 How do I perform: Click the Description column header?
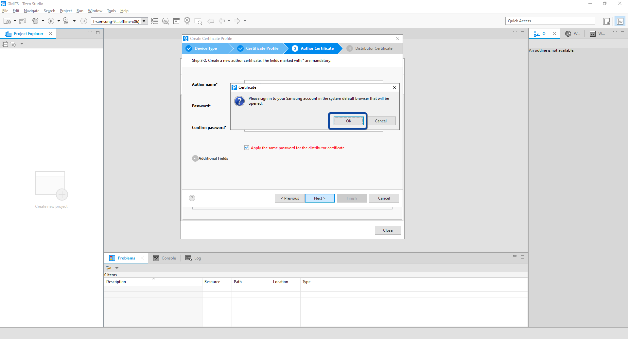pos(153,282)
